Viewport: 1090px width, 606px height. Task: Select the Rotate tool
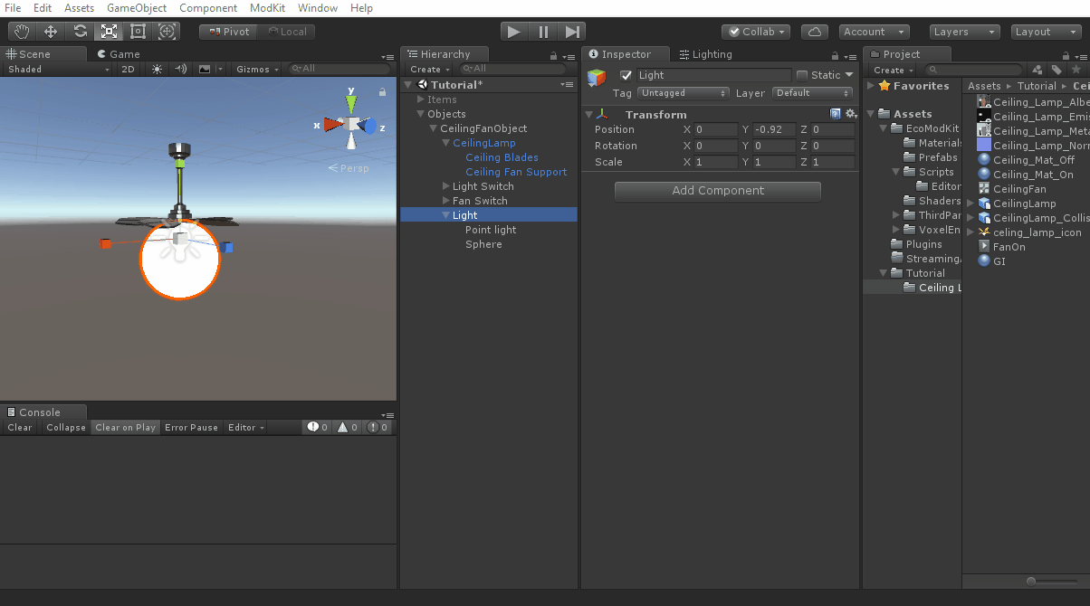point(80,32)
